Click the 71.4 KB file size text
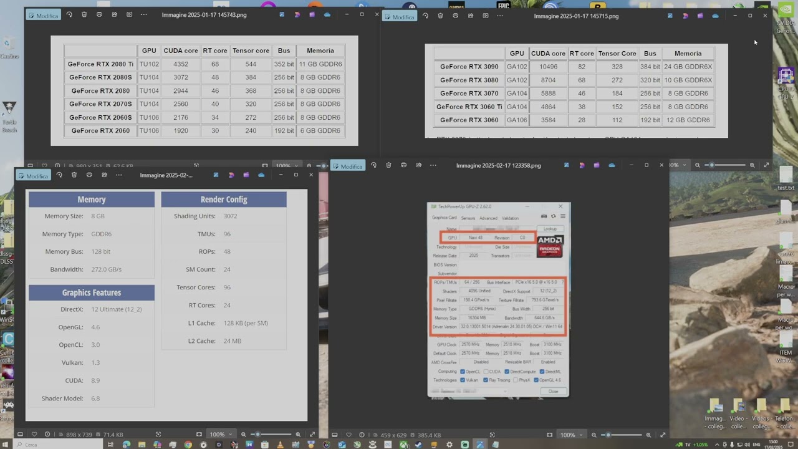The height and width of the screenshot is (449, 798). 113,435
